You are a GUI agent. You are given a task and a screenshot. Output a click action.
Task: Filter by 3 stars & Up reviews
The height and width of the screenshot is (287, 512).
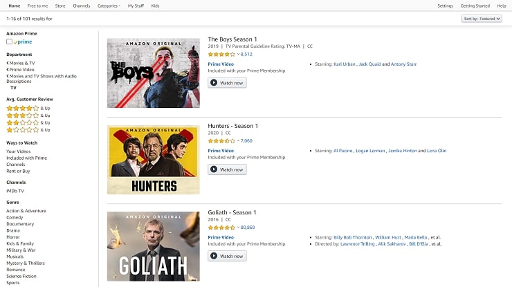pyautogui.click(x=28, y=115)
